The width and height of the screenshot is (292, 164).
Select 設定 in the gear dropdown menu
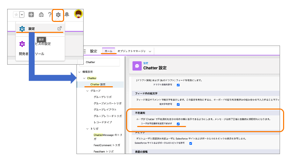click(x=40, y=29)
